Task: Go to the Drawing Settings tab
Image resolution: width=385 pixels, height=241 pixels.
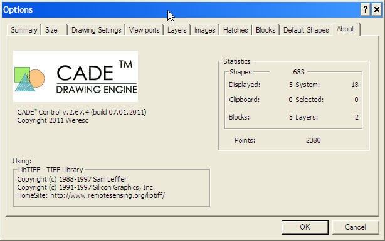Action: (97, 30)
